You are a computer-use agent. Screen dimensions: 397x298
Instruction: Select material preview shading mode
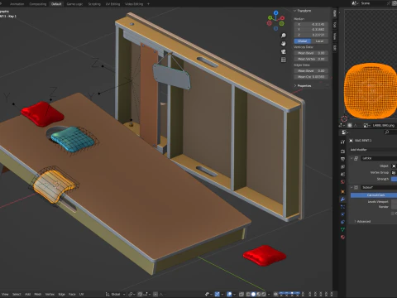(259, 294)
